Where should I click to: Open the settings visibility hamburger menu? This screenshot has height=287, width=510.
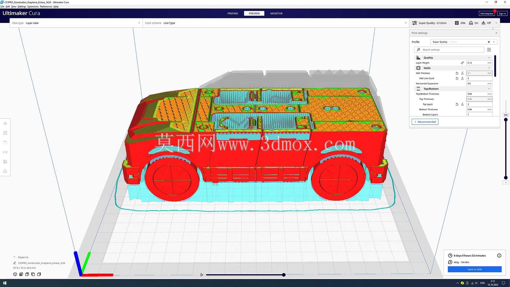click(x=489, y=50)
